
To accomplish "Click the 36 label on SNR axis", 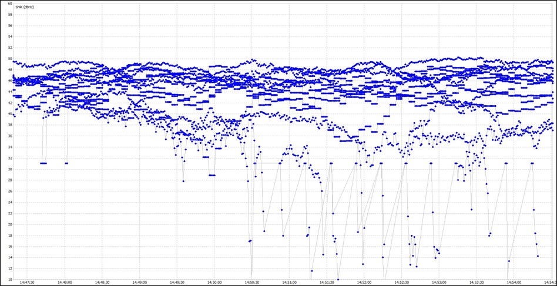I will click(x=9, y=136).
